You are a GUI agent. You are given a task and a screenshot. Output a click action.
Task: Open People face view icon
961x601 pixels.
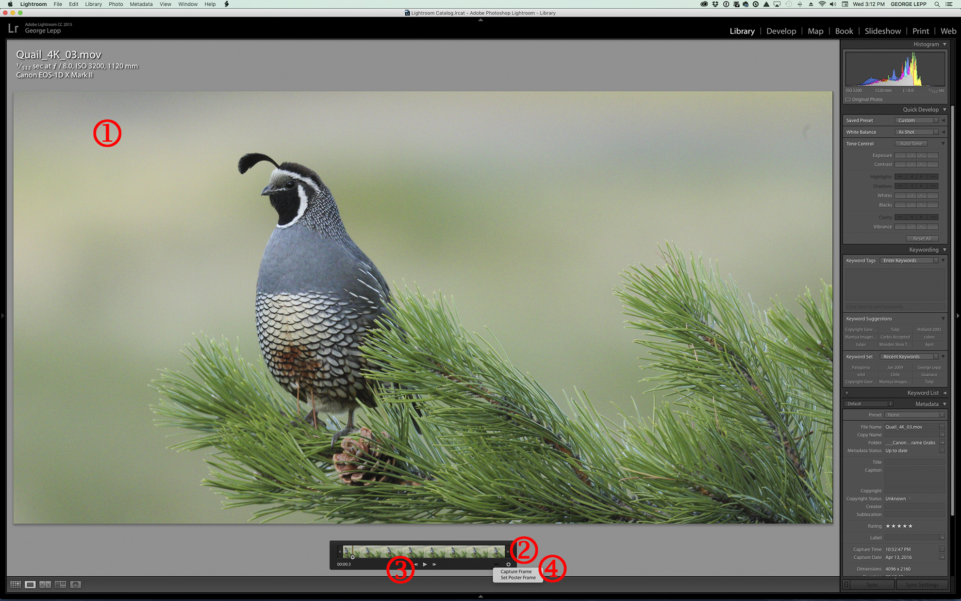coord(76,584)
